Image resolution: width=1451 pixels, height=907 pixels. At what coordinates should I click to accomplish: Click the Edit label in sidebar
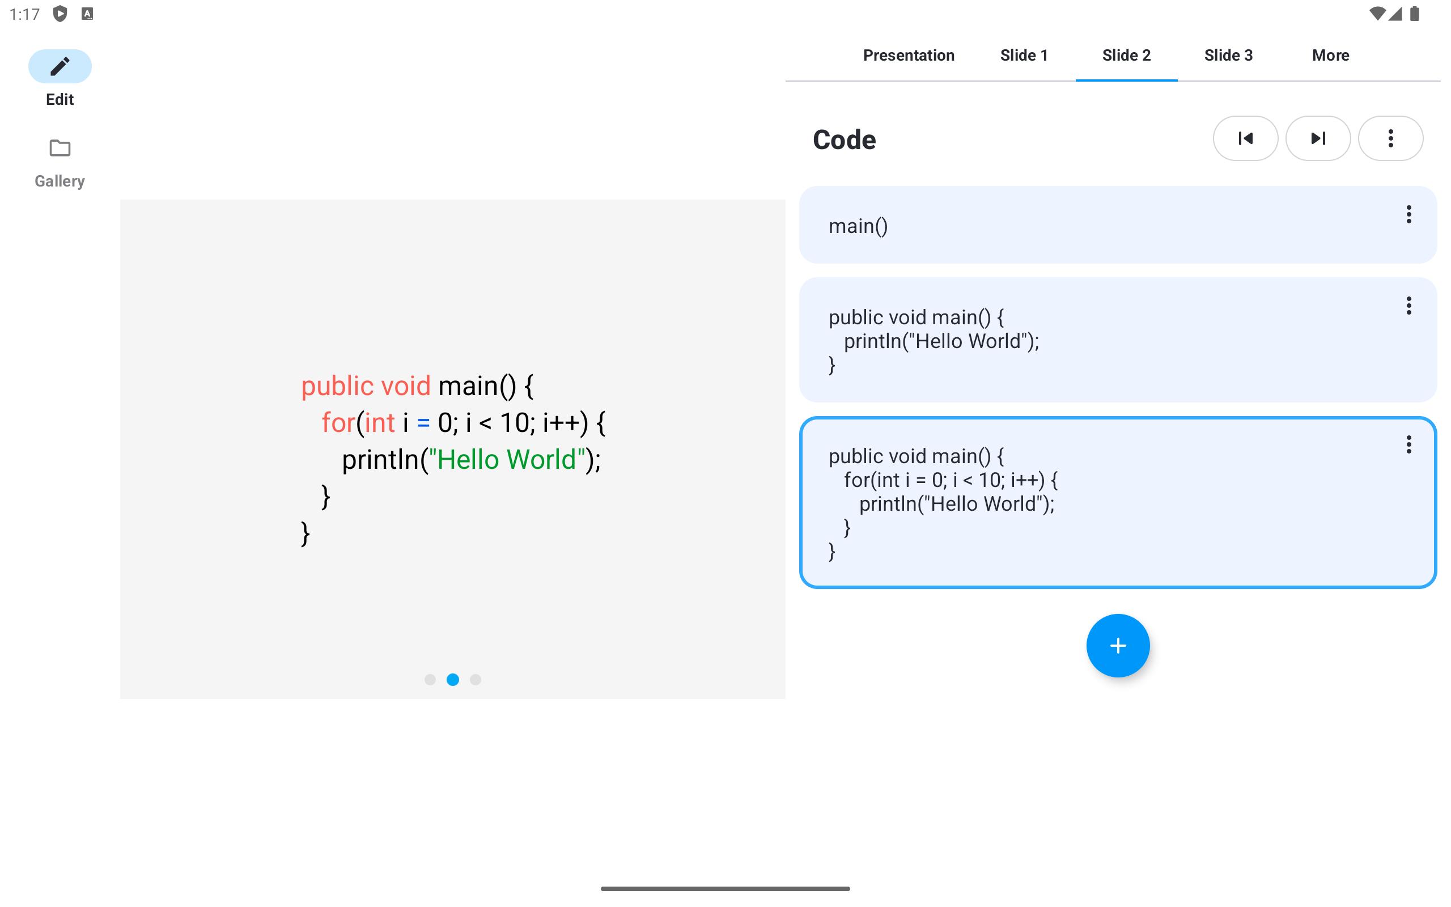click(60, 100)
